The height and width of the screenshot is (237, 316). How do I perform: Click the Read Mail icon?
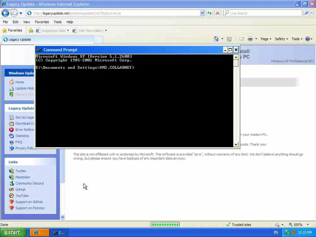coord(242,39)
